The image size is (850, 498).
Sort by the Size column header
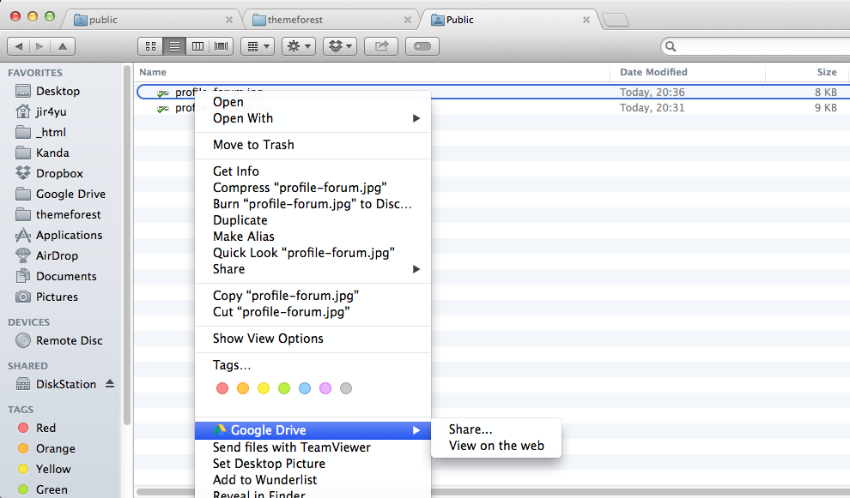[x=827, y=72]
